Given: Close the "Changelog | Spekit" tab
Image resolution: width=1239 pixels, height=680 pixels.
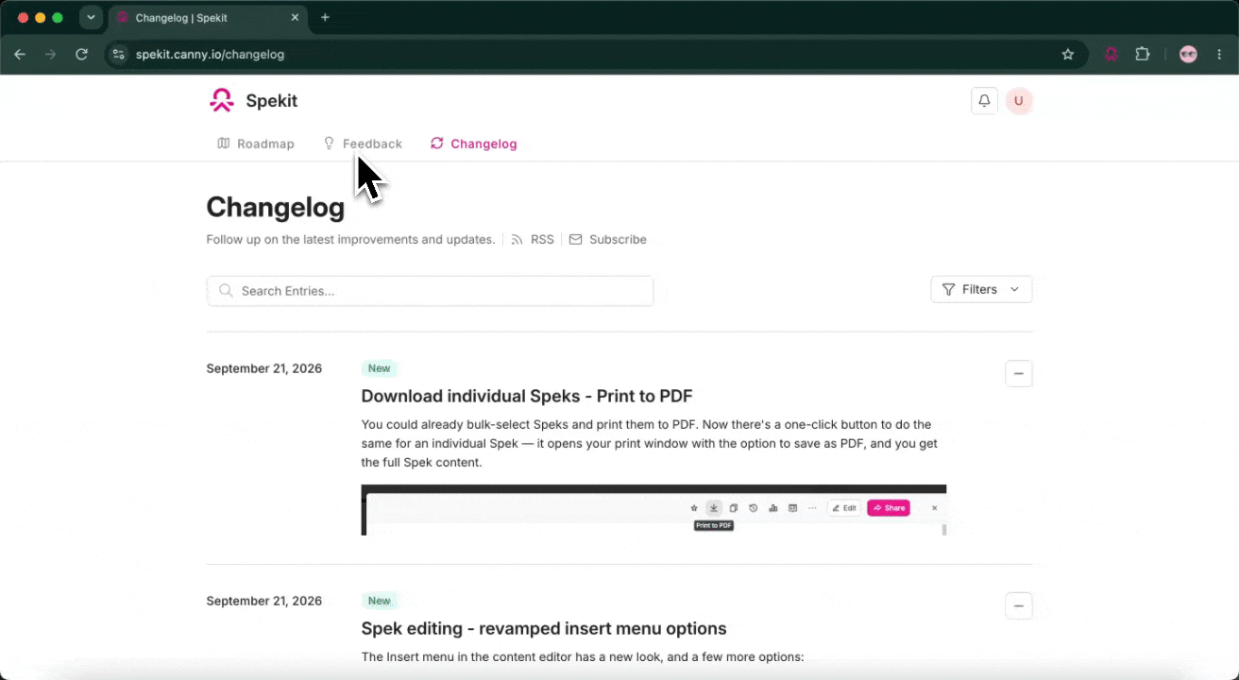Looking at the screenshot, I should 295,18.
